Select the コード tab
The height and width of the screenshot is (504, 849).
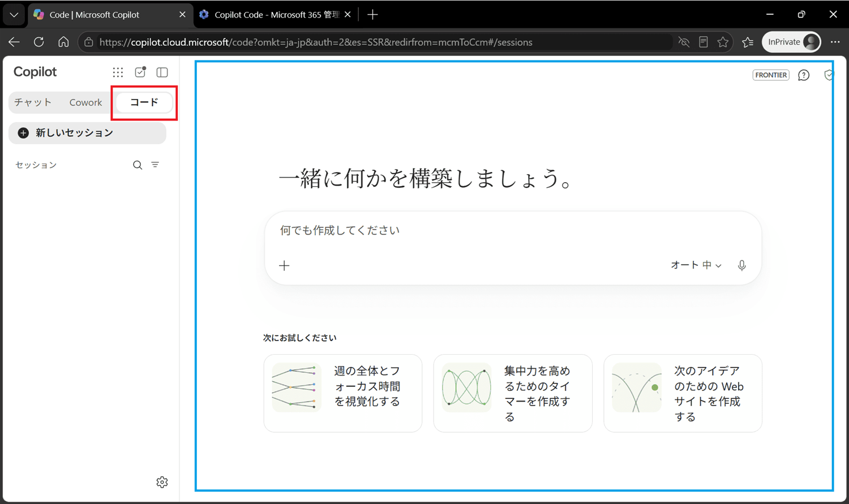point(144,102)
